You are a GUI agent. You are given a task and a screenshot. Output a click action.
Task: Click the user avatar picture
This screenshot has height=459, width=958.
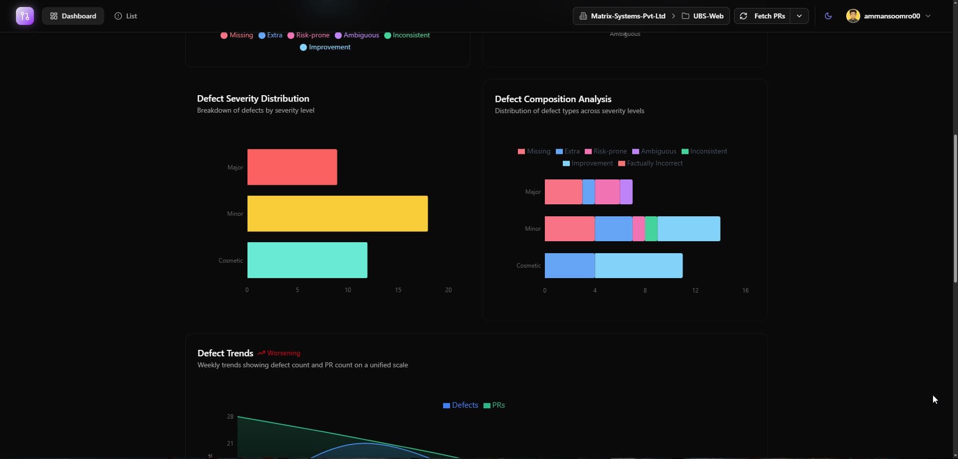853,16
